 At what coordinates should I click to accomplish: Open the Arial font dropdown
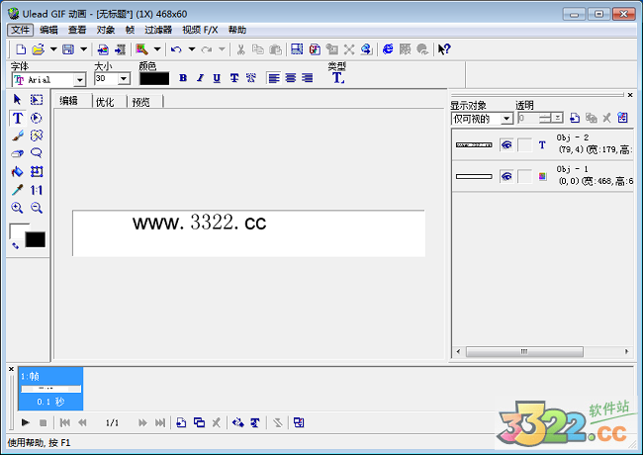pos(80,79)
